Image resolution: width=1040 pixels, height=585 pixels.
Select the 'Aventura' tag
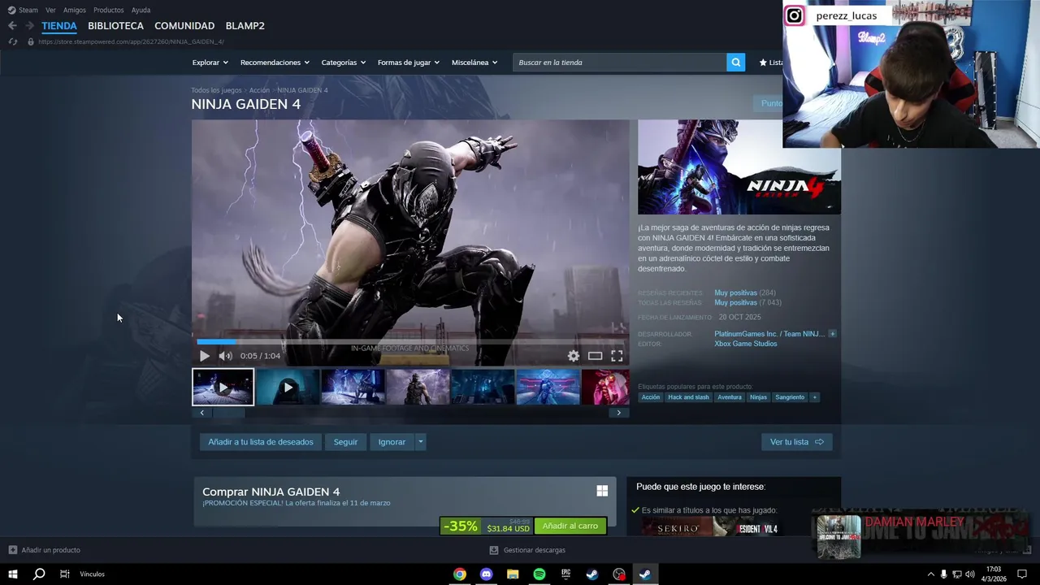pos(730,397)
